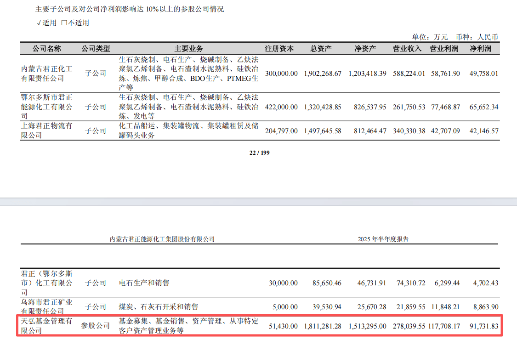Click net profit 65,652.34
The image size is (517, 340).
pyautogui.click(x=484, y=107)
